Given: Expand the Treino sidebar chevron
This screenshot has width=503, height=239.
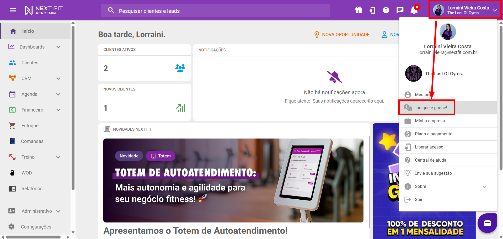Looking at the screenshot, I should tap(58, 157).
